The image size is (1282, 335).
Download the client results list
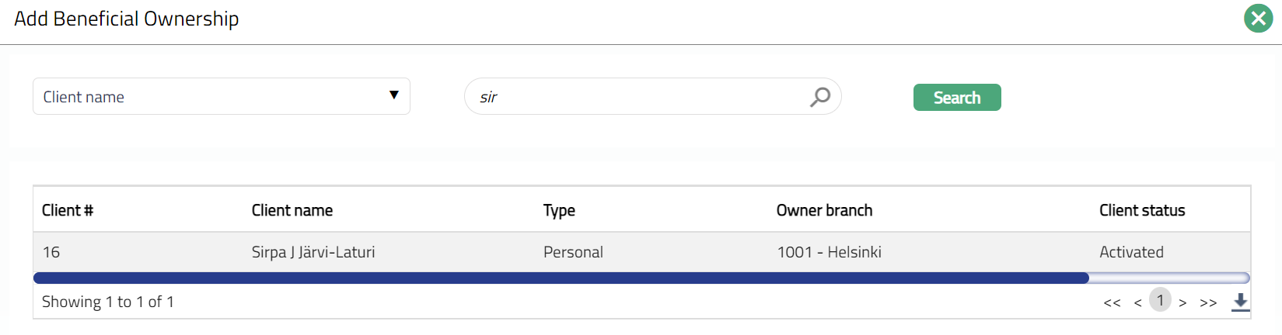click(x=1240, y=302)
